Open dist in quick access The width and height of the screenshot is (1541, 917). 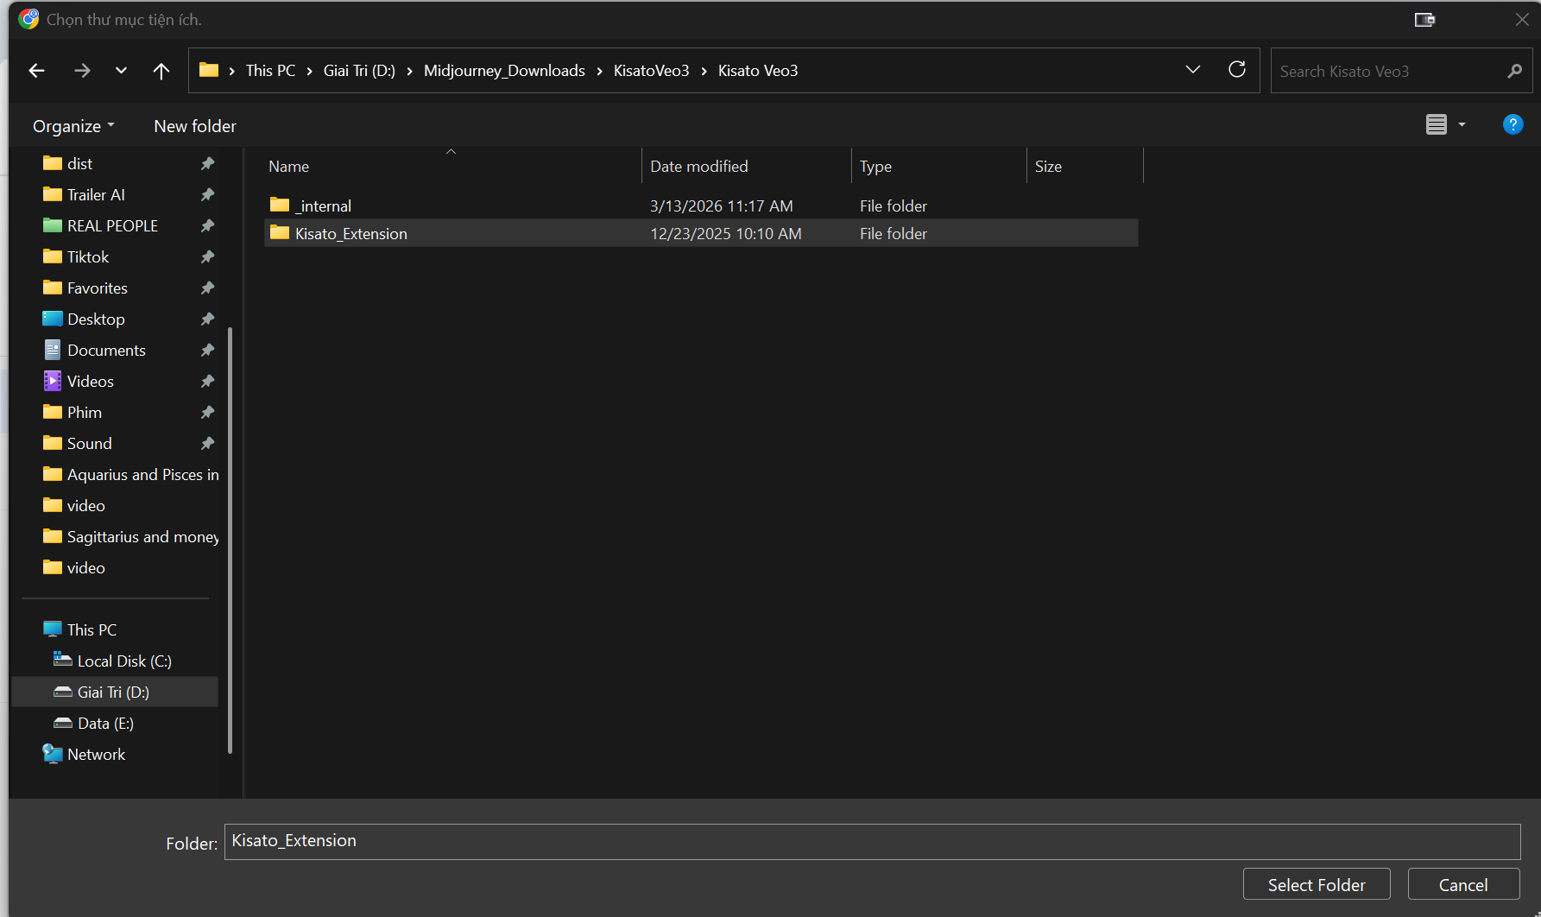pyautogui.click(x=79, y=163)
